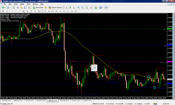
Task: Zoom in on the chart
Action: [x=79, y=8]
